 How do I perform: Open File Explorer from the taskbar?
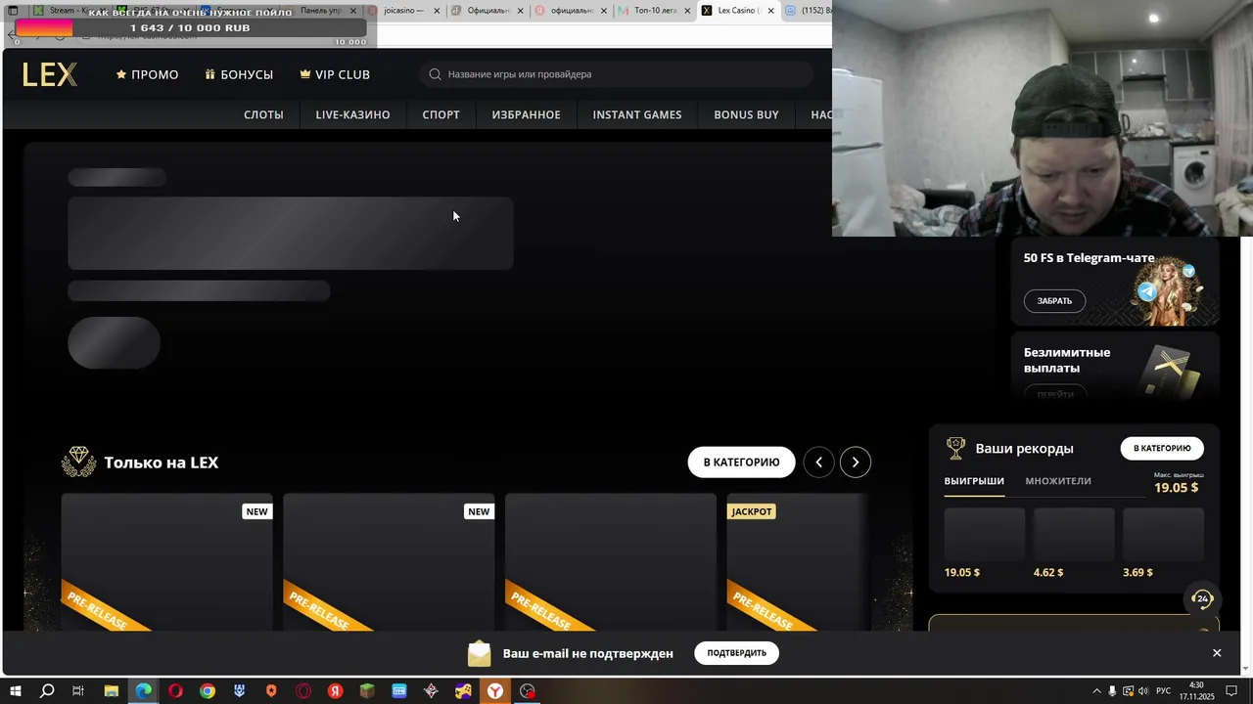[x=111, y=691]
